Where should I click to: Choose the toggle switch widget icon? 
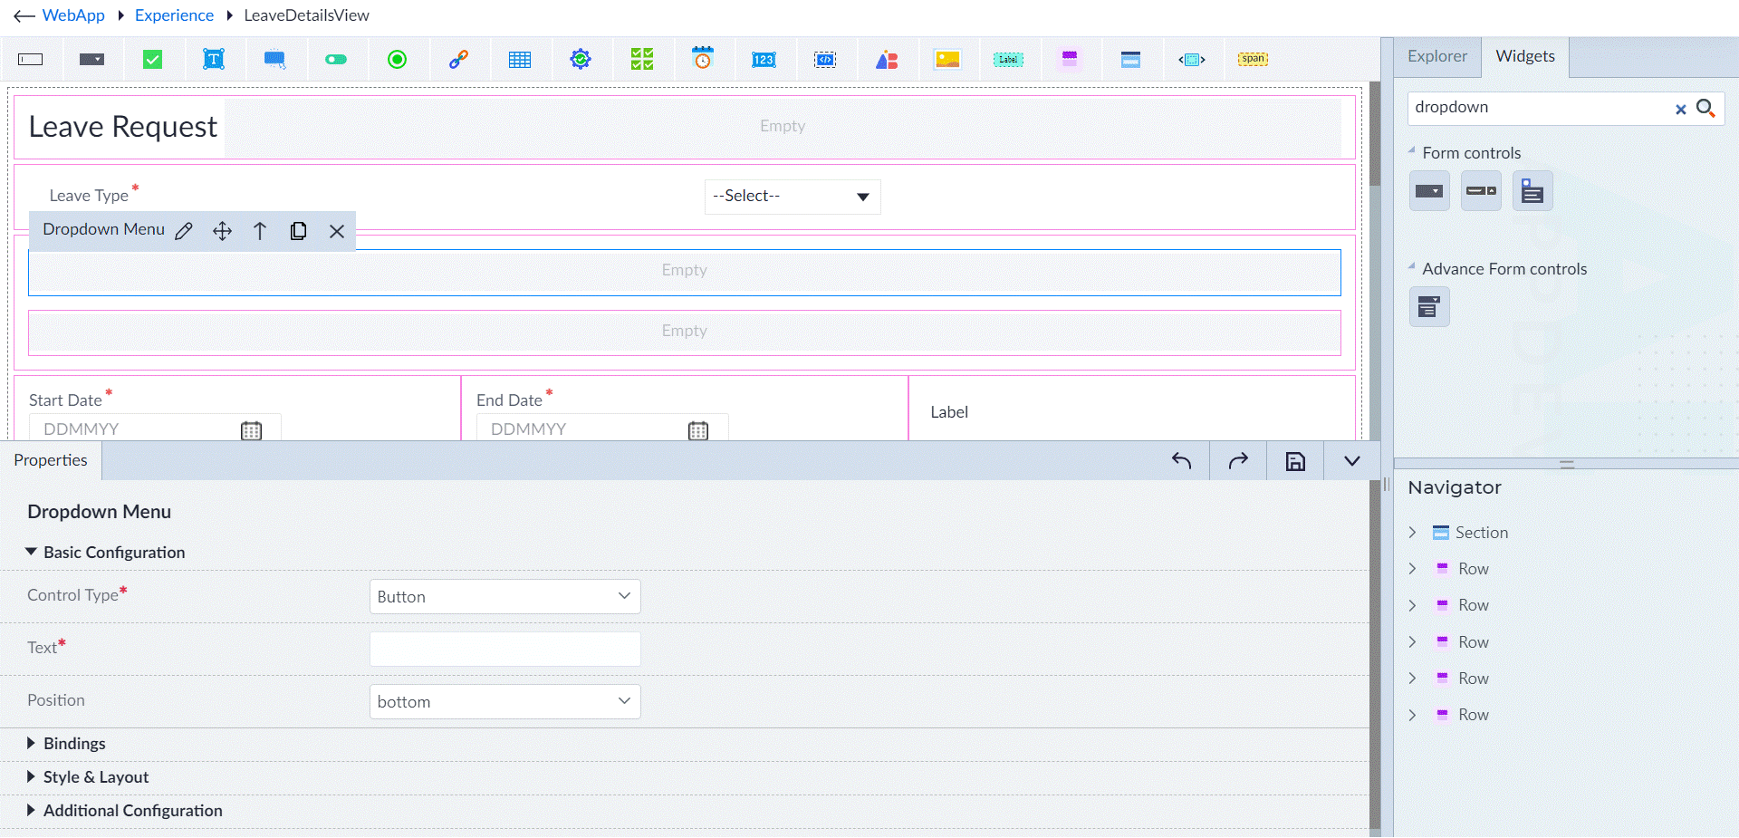click(336, 60)
